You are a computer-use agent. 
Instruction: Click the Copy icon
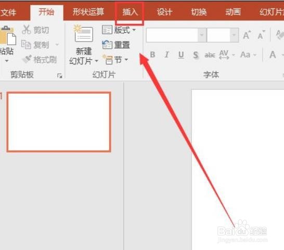(26, 45)
